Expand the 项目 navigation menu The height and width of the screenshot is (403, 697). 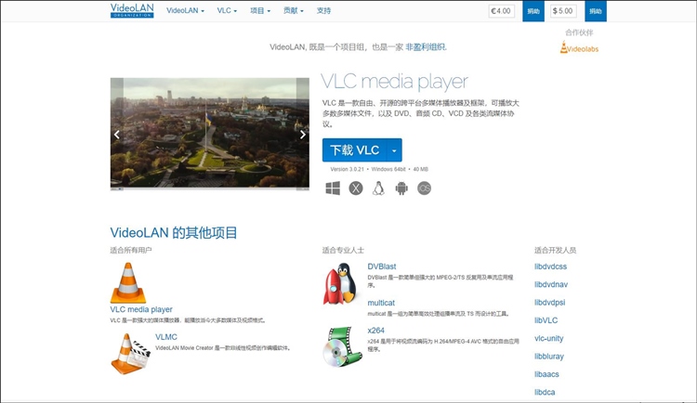click(260, 10)
